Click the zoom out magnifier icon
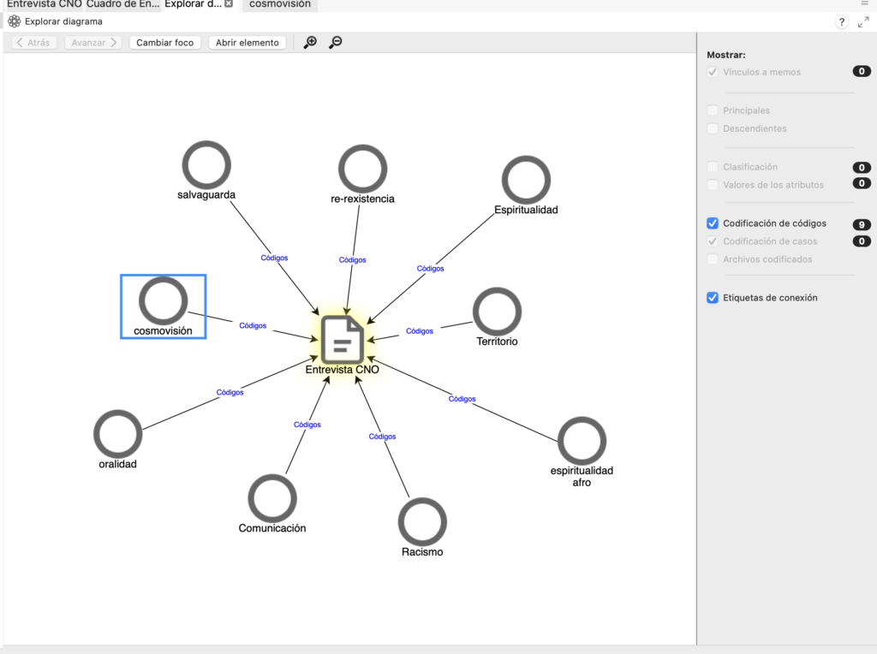 pos(335,42)
